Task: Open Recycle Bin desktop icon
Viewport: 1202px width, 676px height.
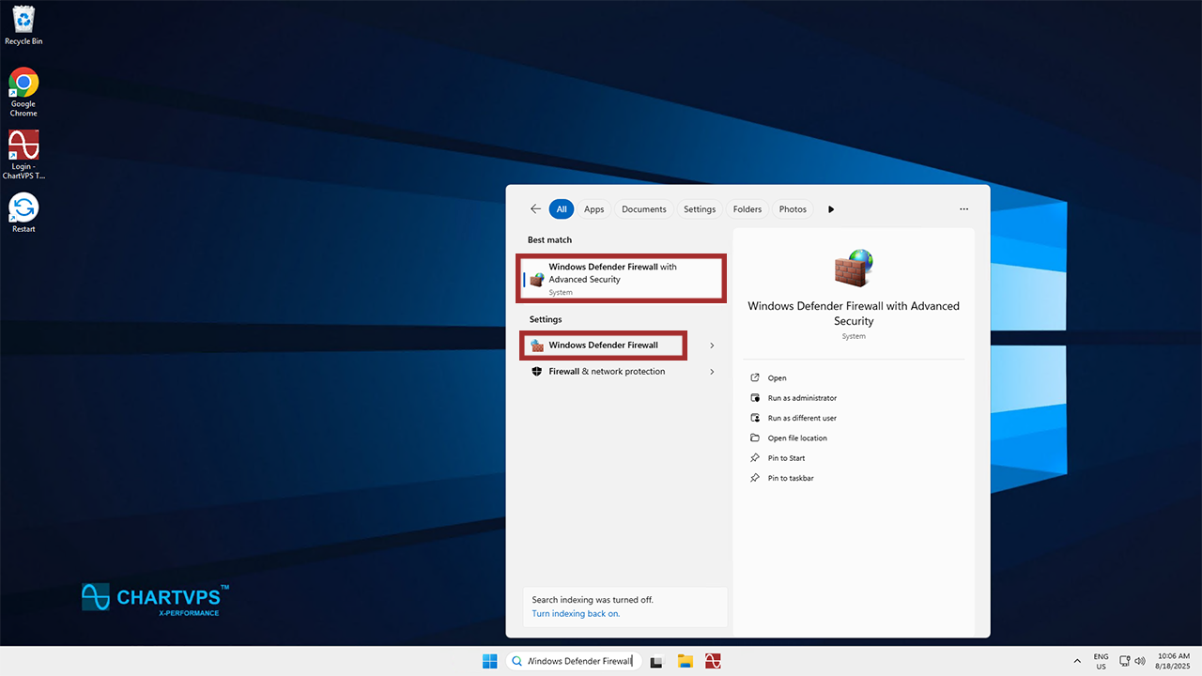Action: [23, 23]
